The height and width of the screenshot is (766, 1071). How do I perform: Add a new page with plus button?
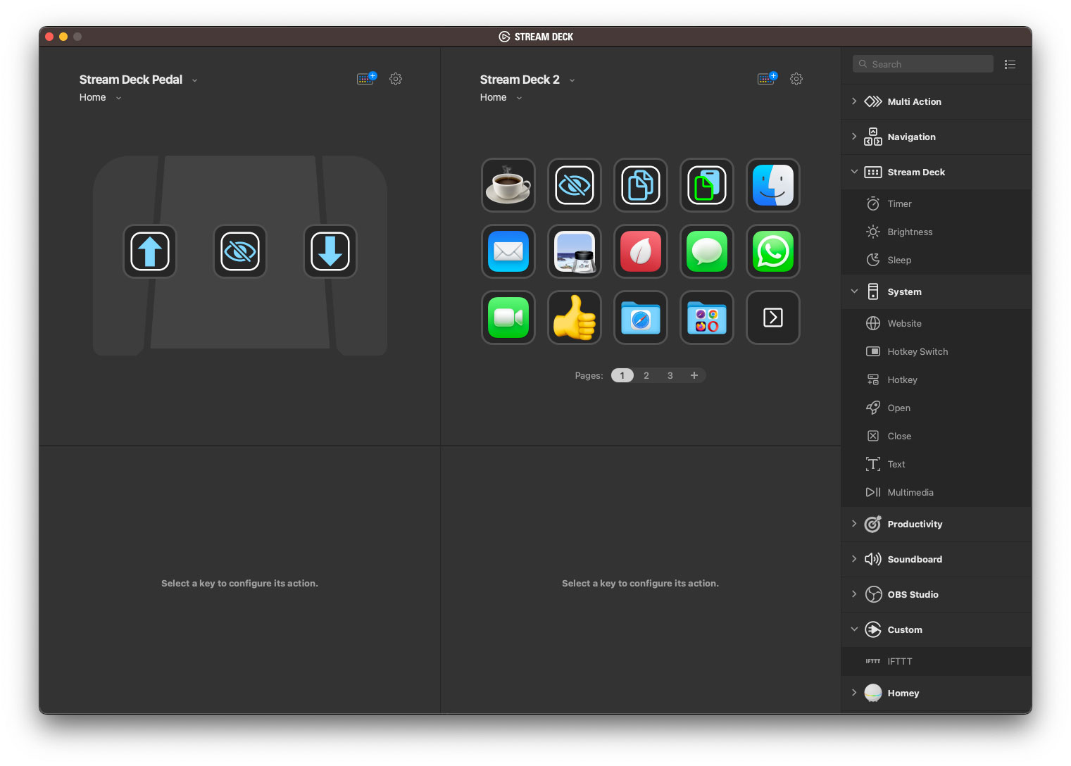tap(694, 375)
